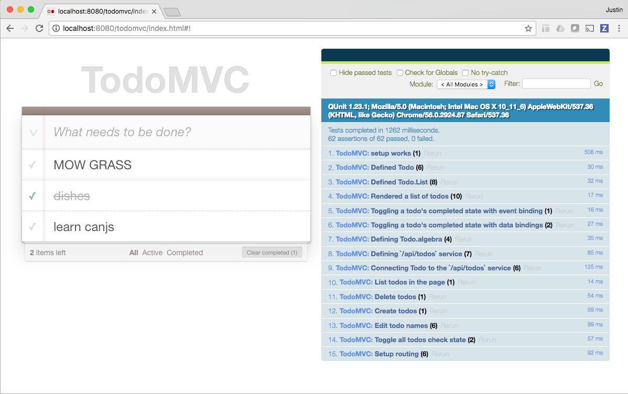The height and width of the screenshot is (394, 628).
Task: Open the All Modules dropdown
Action: pyautogui.click(x=466, y=84)
